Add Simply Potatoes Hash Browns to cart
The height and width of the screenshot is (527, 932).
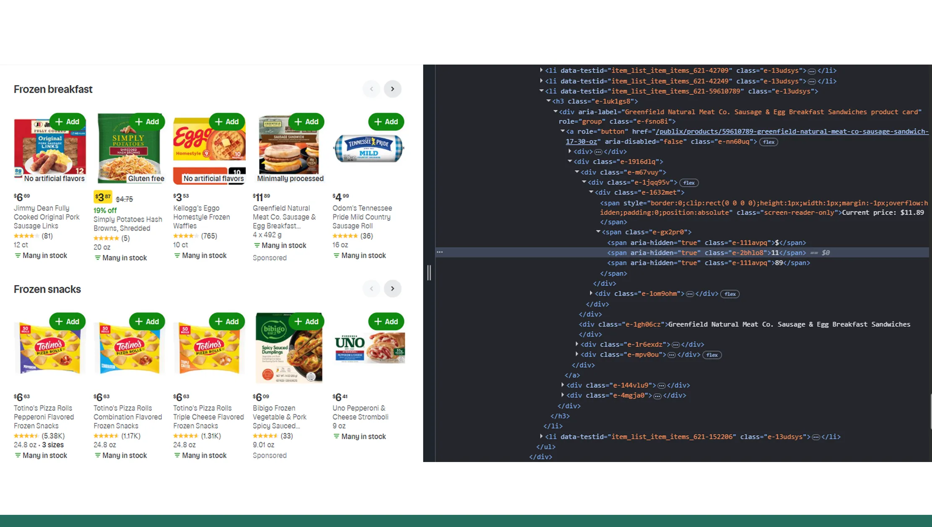pos(147,122)
